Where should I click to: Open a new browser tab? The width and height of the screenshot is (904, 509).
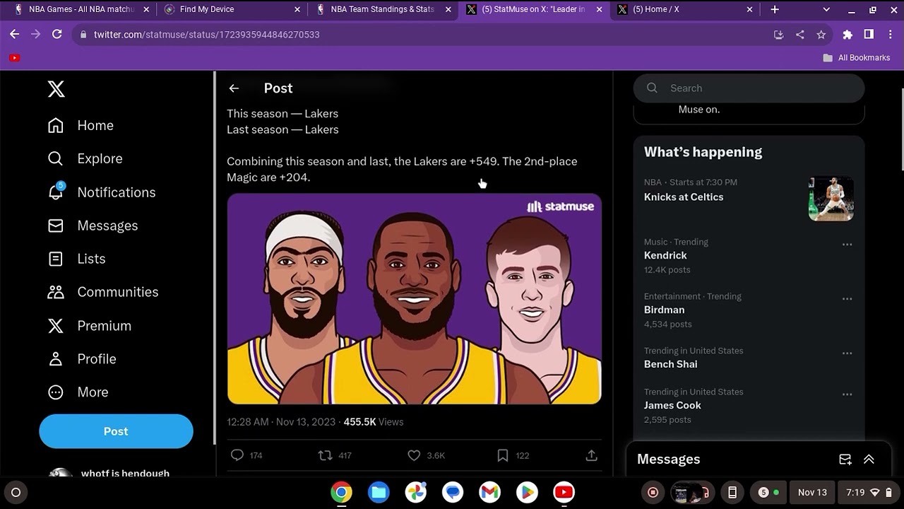point(775,9)
